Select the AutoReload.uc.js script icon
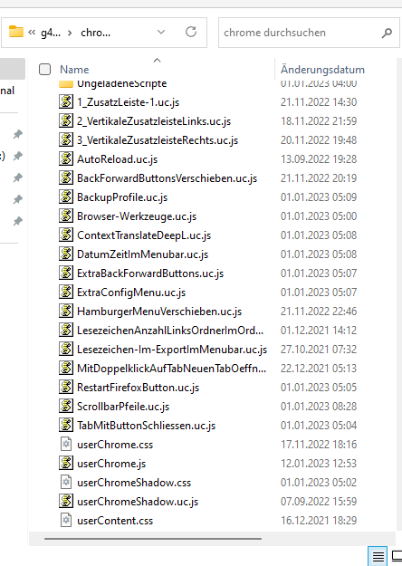 tap(66, 158)
